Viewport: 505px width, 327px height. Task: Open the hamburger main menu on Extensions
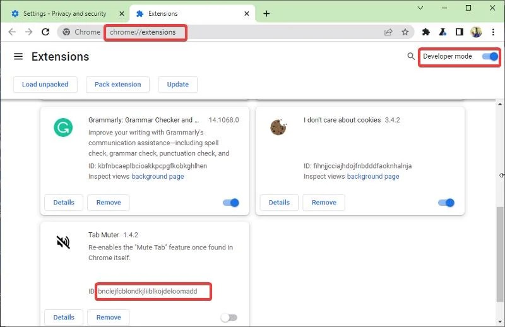tap(18, 56)
